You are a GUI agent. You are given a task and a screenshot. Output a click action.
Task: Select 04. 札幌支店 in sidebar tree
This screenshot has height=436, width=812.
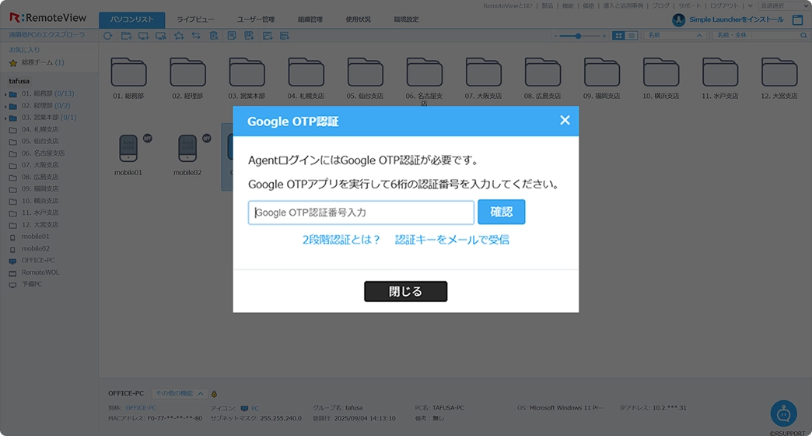pyautogui.click(x=40, y=129)
